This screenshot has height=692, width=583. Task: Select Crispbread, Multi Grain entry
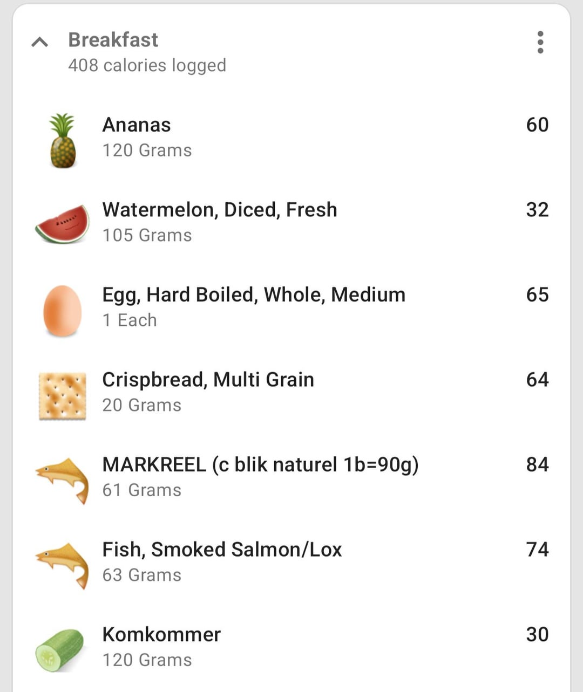coord(291,392)
